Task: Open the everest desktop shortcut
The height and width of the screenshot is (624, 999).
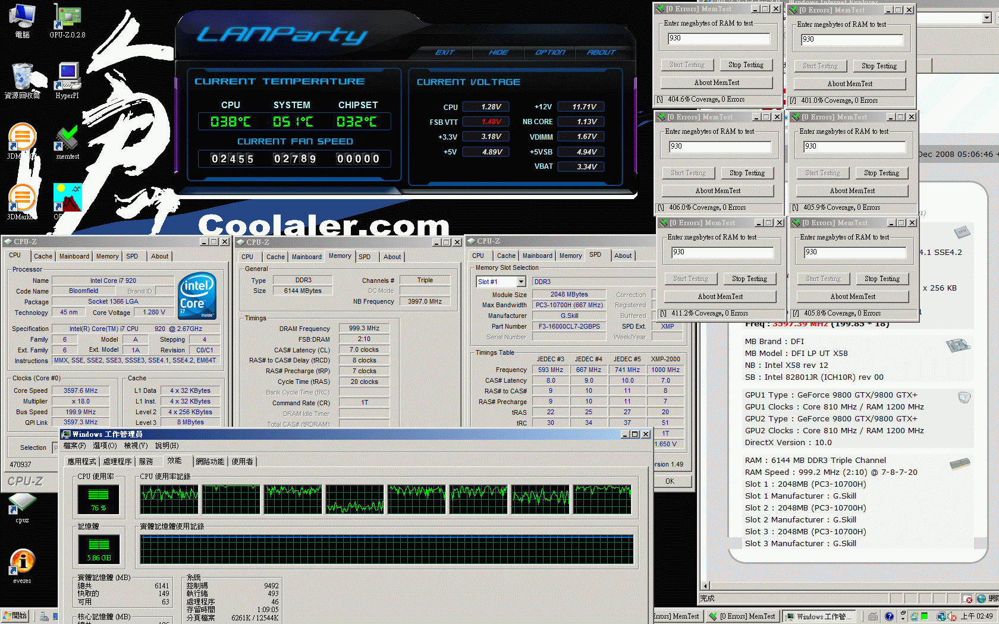Action: (x=22, y=566)
